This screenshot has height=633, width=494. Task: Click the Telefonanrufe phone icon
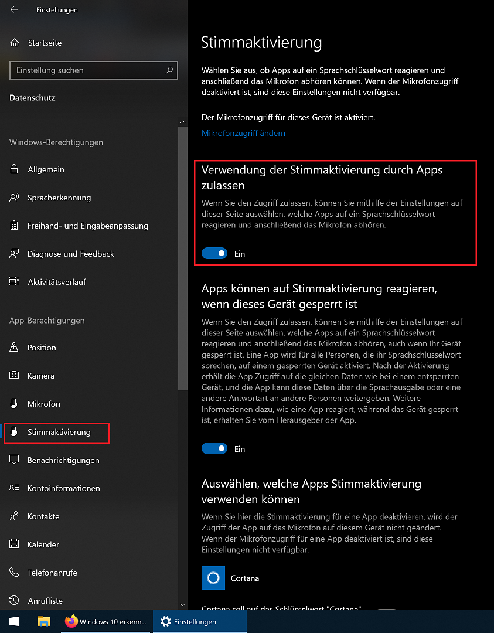14,573
